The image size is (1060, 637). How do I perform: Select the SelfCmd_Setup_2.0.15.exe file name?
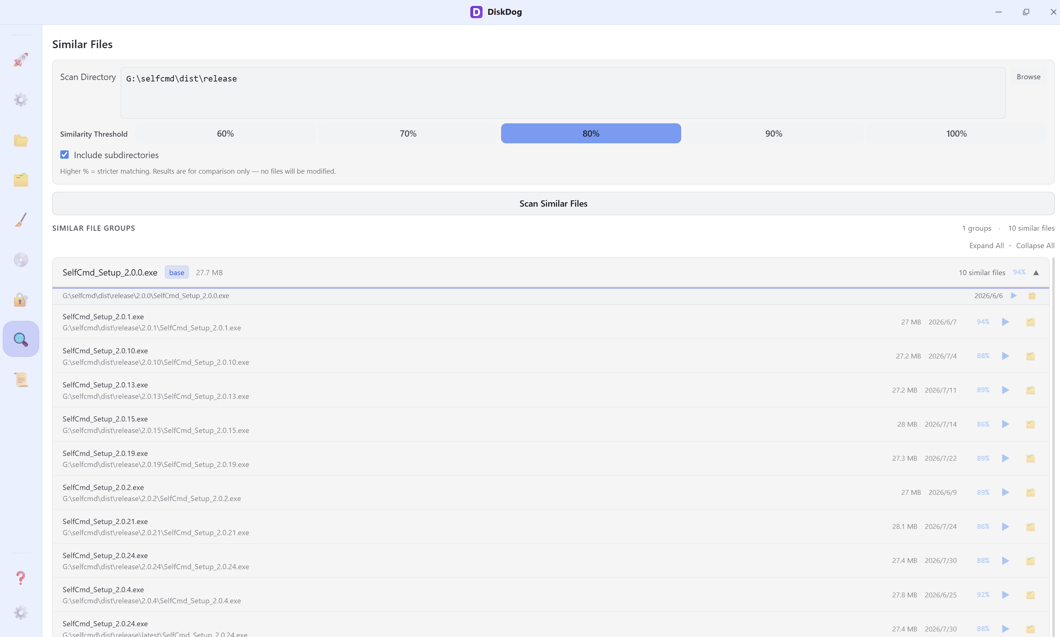(x=105, y=419)
